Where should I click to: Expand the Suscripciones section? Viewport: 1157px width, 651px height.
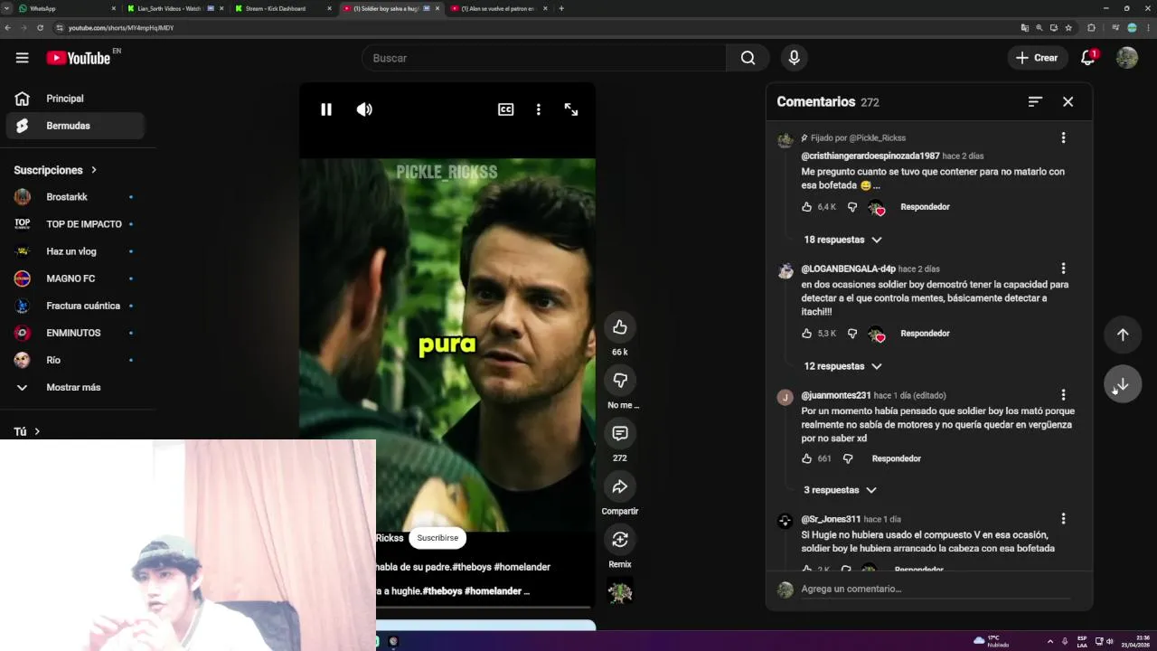pyautogui.click(x=56, y=170)
